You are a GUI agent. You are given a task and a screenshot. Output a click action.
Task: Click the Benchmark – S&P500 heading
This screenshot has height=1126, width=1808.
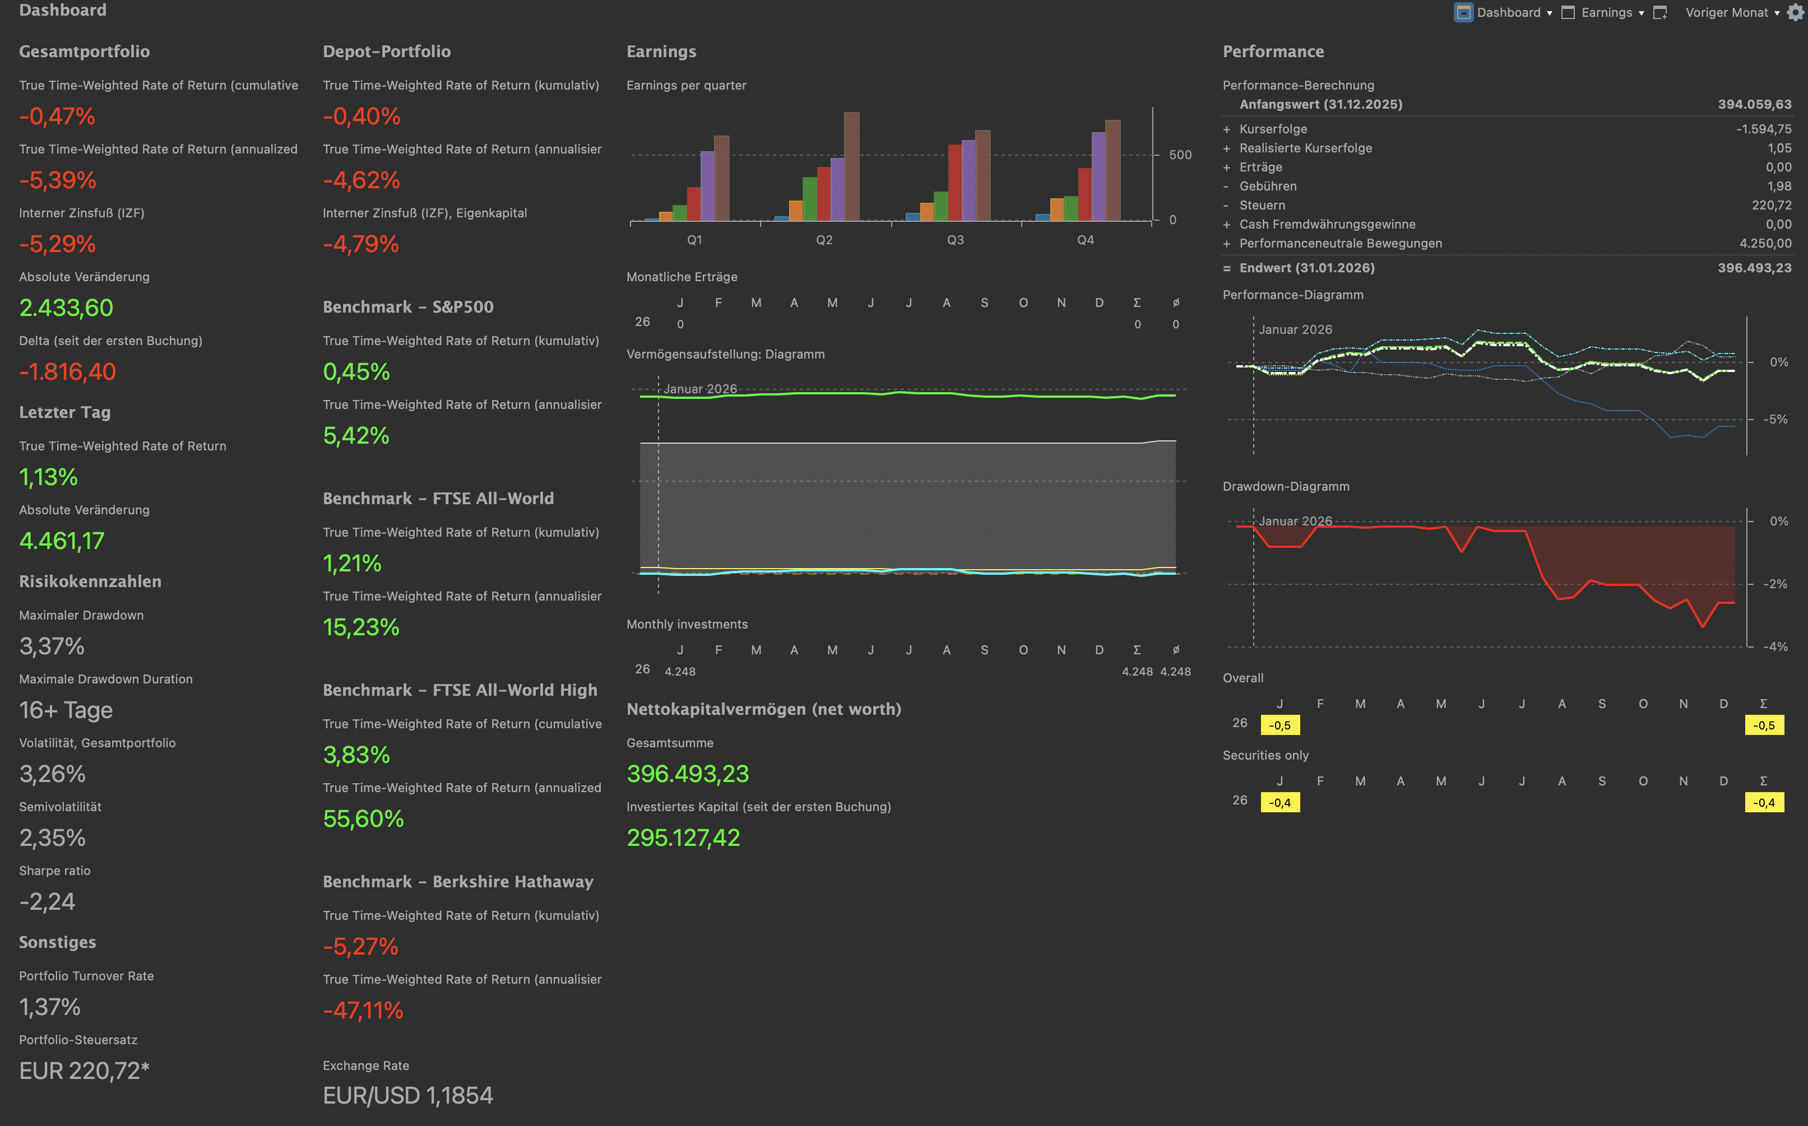[x=407, y=307]
